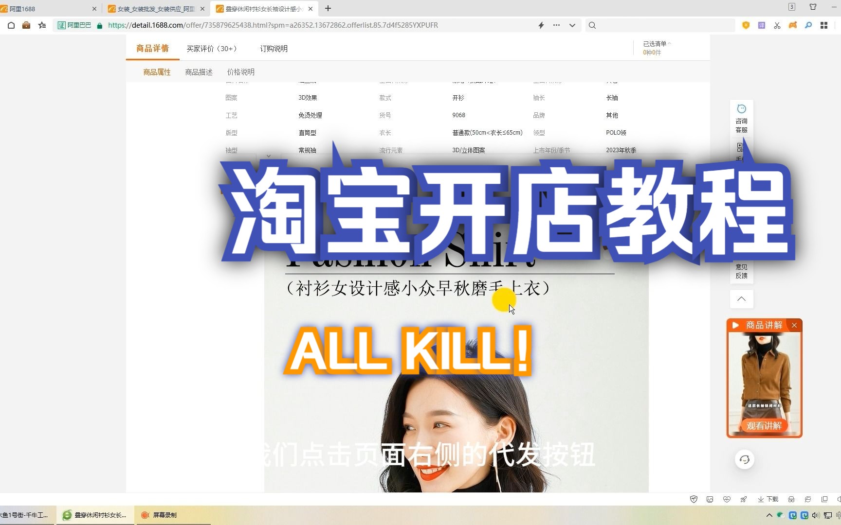
Task: Click the rocket accelerator icon in status bar
Action: click(x=743, y=499)
